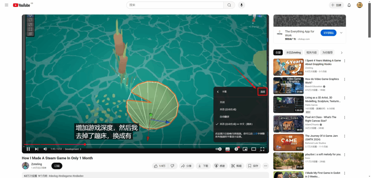The image size is (371, 178).
Task: Mute the video volume
Action: coord(45,149)
